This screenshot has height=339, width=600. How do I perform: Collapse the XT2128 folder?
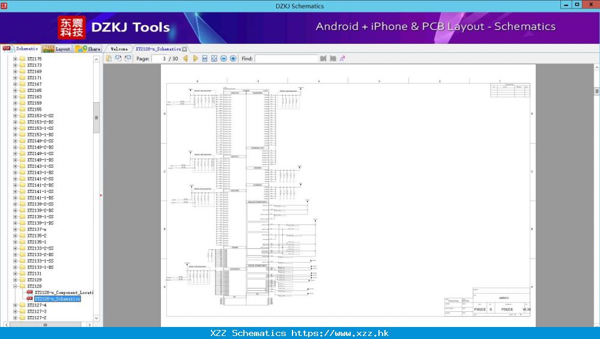(15, 286)
